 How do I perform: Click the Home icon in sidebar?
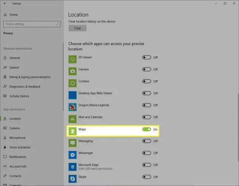[5, 15]
